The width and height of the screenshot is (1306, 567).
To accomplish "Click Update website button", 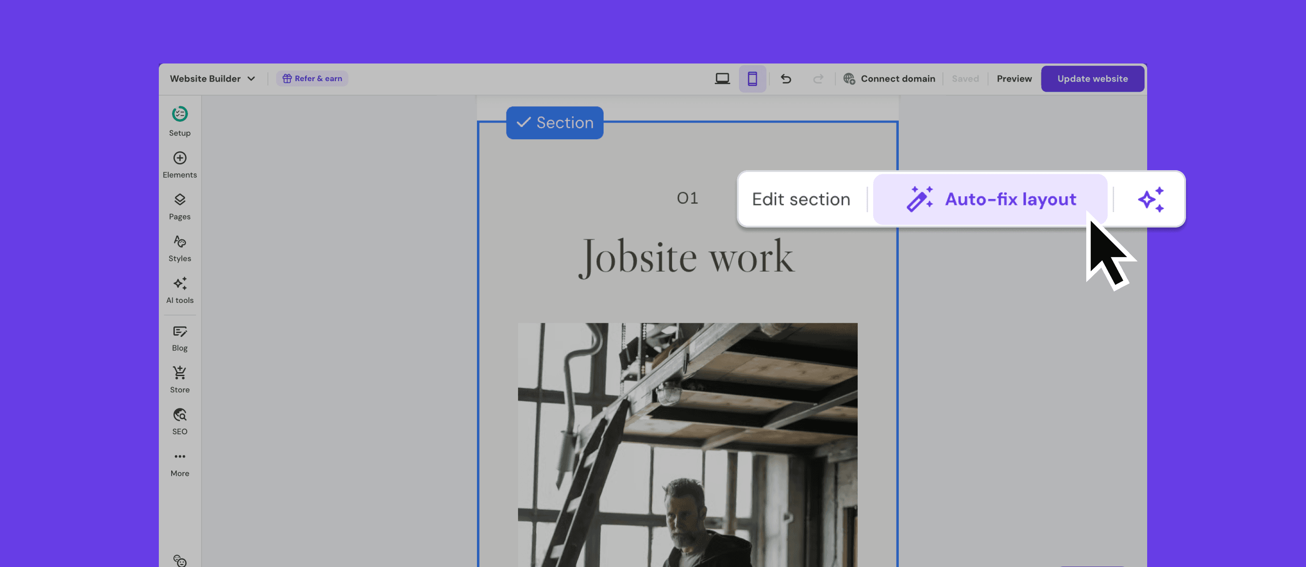I will (1092, 78).
